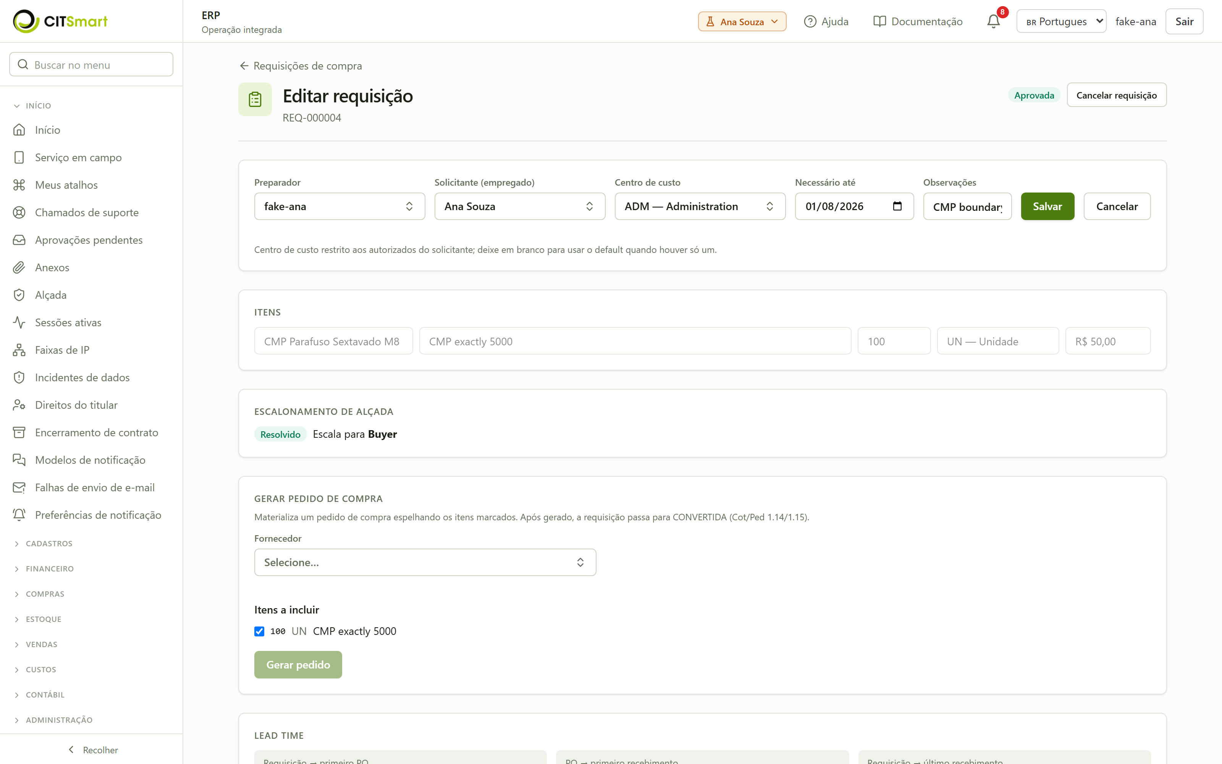Screen dimensions: 1222x764
Task: Open the Preparador dropdown
Action: 339,206
